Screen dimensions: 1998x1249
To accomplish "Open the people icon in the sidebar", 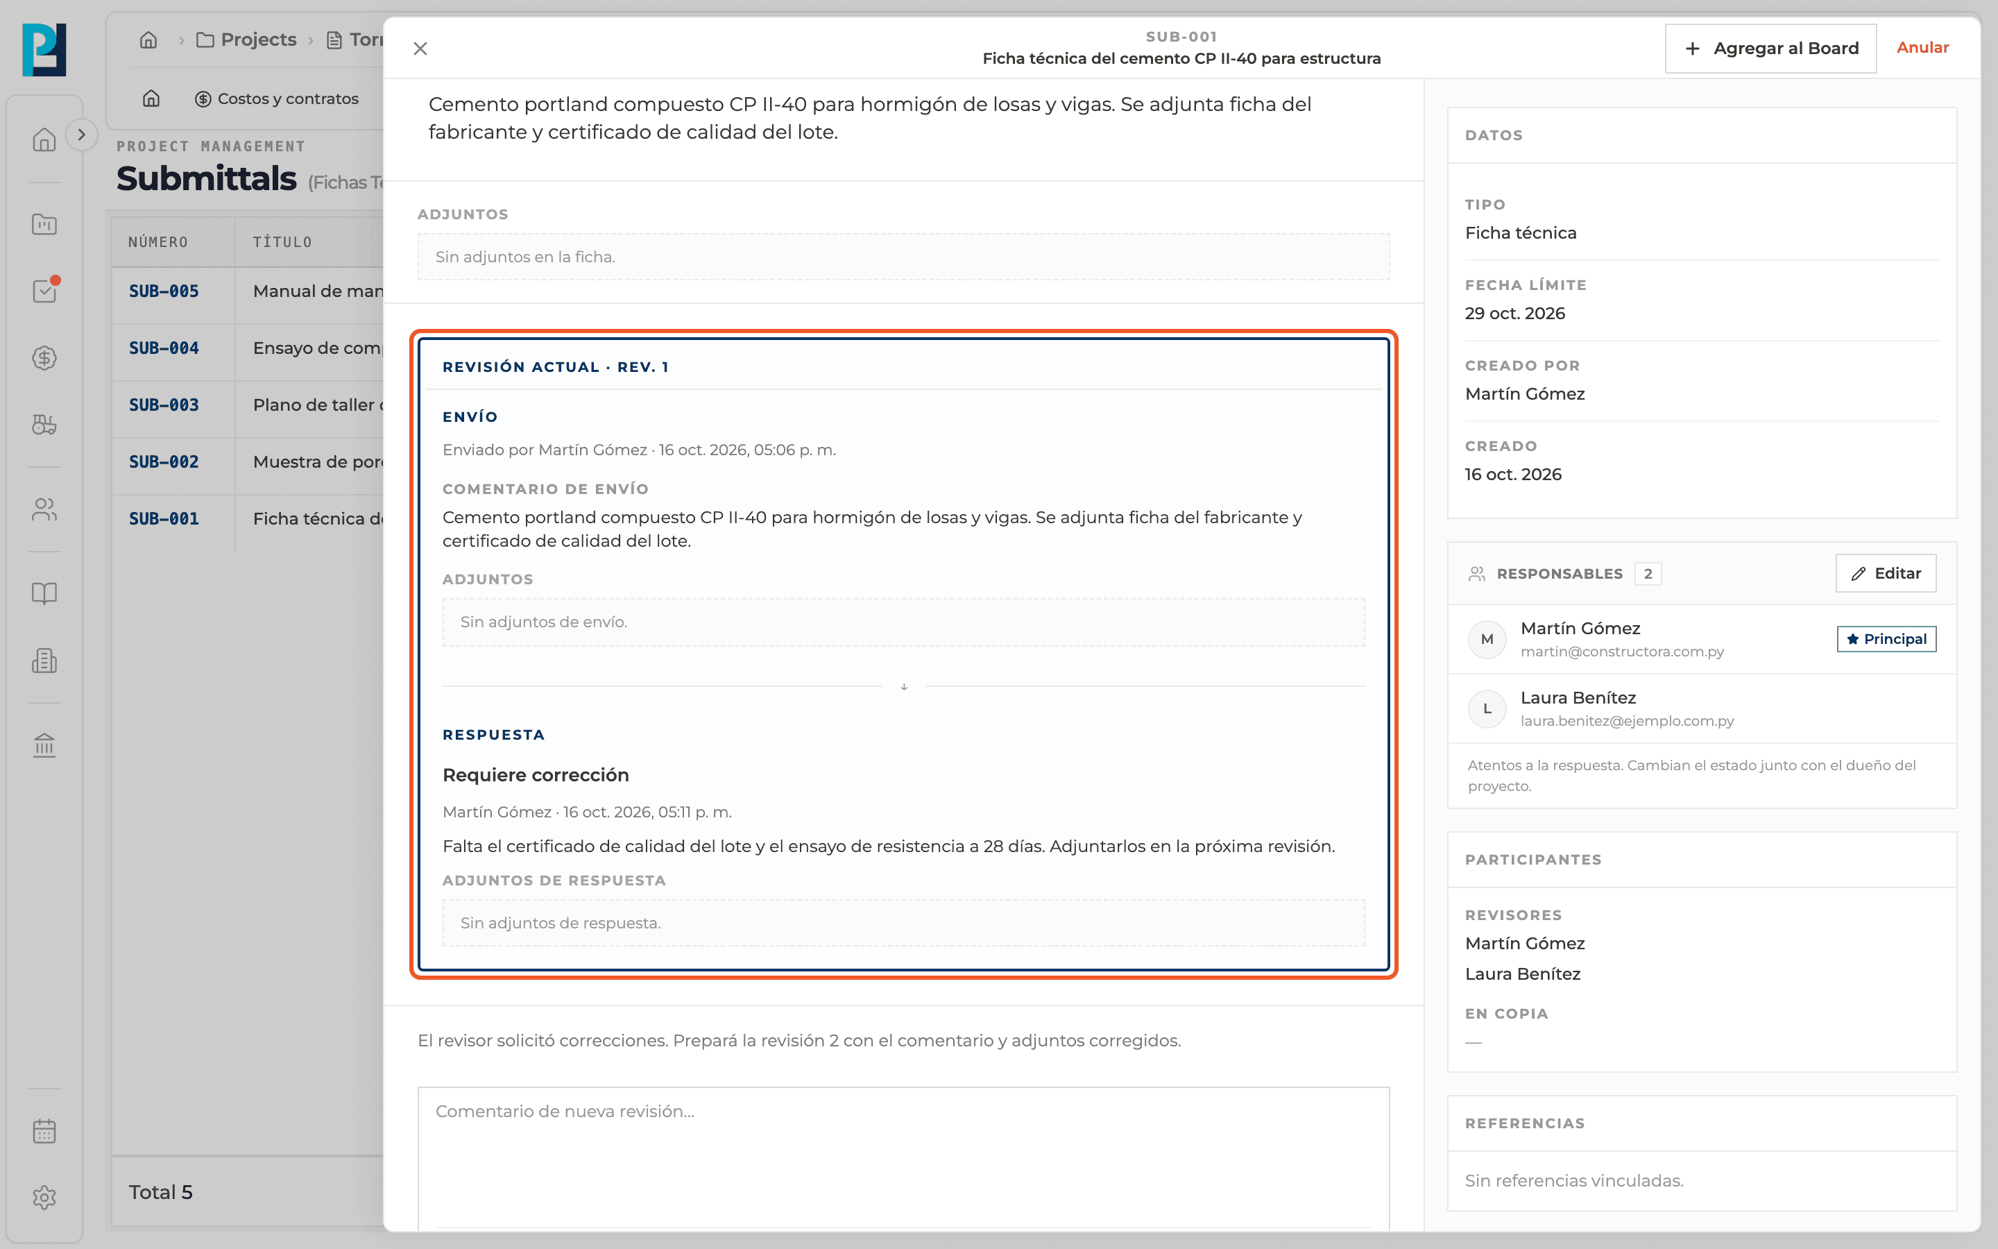I will [44, 510].
